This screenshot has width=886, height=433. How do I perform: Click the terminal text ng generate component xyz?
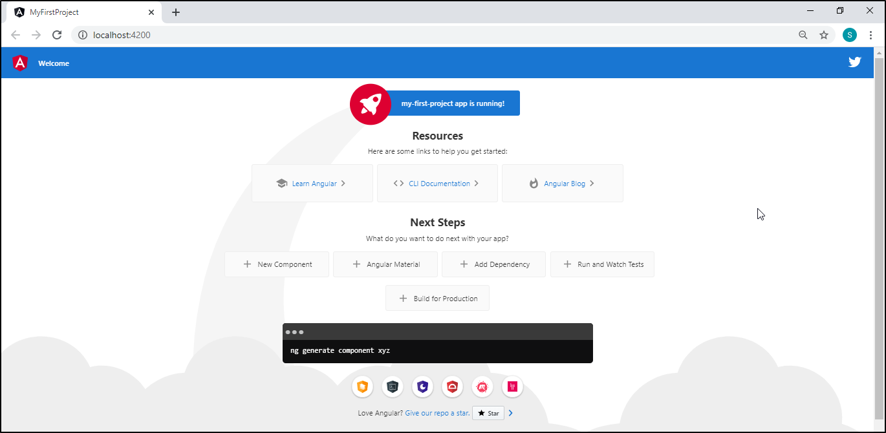pos(340,351)
